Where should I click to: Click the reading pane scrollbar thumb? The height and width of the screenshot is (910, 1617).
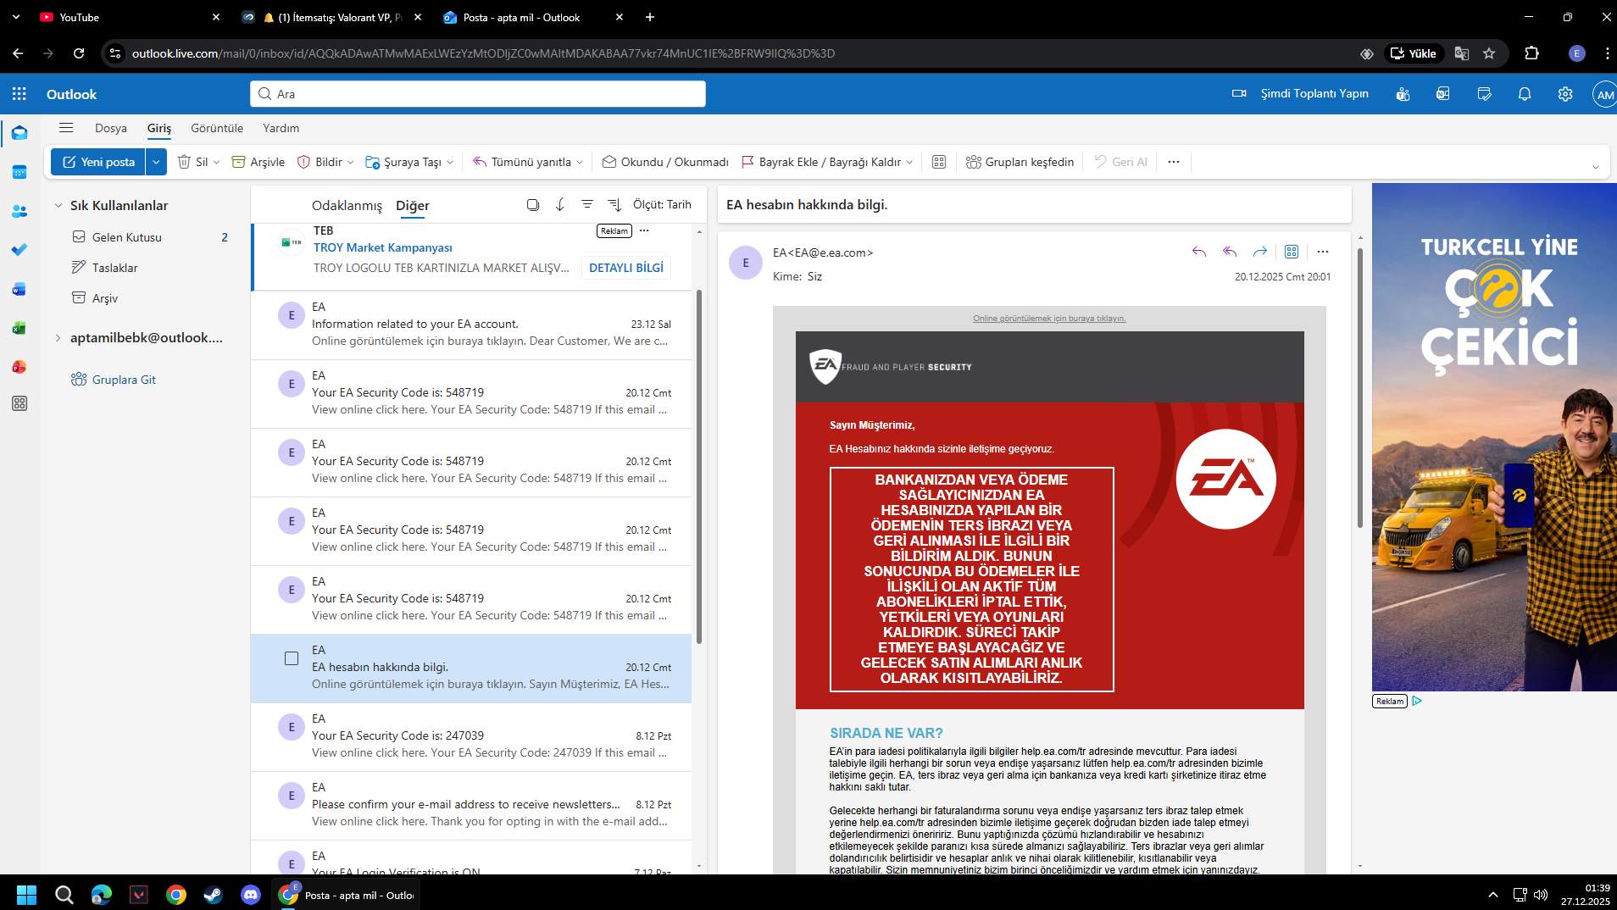pos(1360,387)
